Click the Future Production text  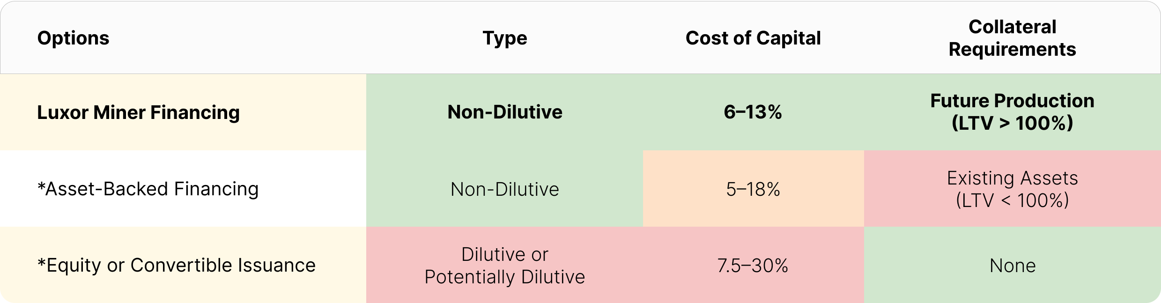pos(1012,101)
